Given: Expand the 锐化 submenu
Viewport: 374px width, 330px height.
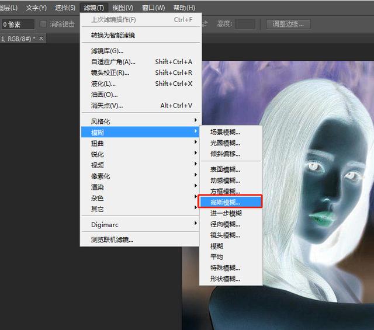Looking at the screenshot, I should pyautogui.click(x=141, y=154).
